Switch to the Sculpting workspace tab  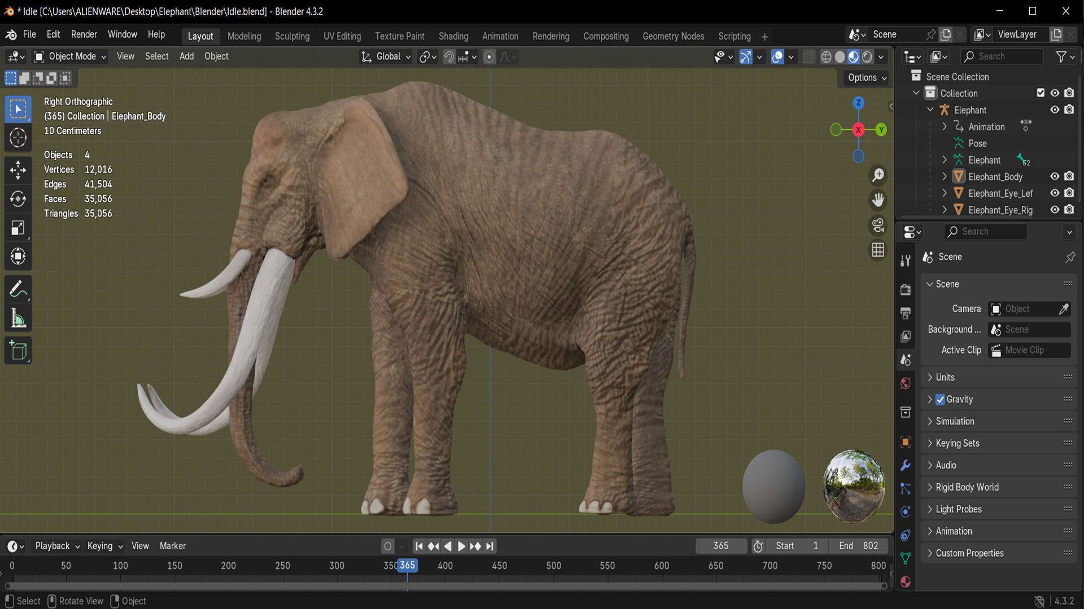(292, 36)
